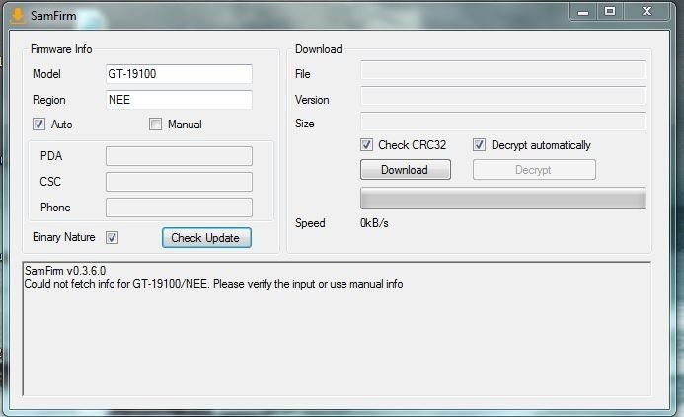This screenshot has height=417, width=684.
Task: Click the File field in Download group
Action: pyautogui.click(x=503, y=70)
